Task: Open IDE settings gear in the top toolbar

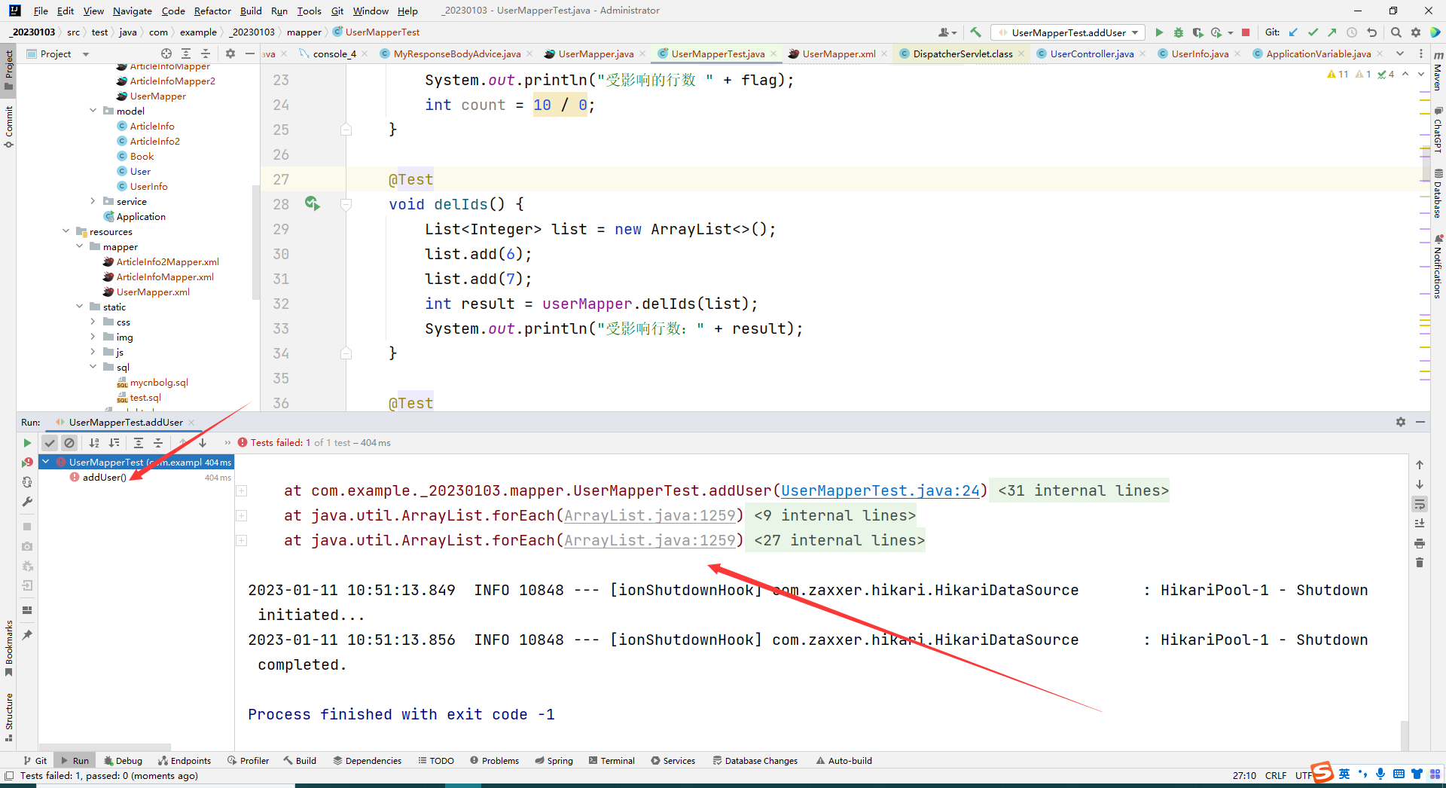Action: [x=1416, y=32]
